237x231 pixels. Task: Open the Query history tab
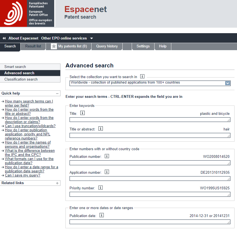(107, 46)
